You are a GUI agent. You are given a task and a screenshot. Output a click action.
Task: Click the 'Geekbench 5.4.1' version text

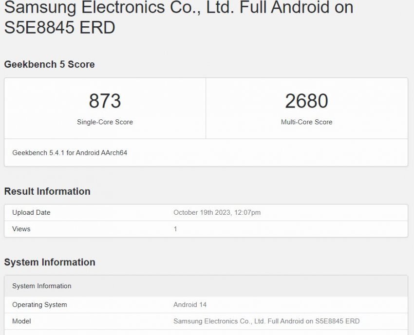tap(38, 152)
